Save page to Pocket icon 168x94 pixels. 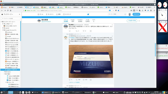coord(116,10)
